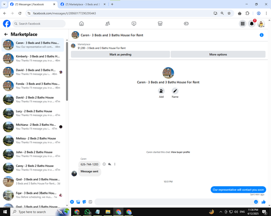
Task: Click the taskbar 'Type here to search' box
Action: pos(40,212)
